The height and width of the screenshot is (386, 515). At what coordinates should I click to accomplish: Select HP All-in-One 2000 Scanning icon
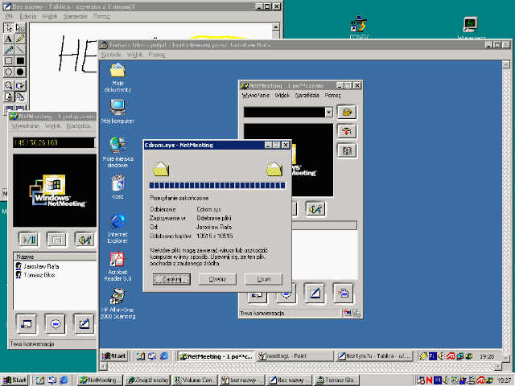point(117,304)
